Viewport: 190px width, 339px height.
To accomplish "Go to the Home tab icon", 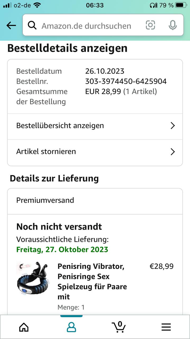I will pyautogui.click(x=24, y=327).
